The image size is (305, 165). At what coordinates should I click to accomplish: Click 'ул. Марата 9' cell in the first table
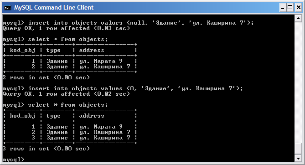point(101,61)
